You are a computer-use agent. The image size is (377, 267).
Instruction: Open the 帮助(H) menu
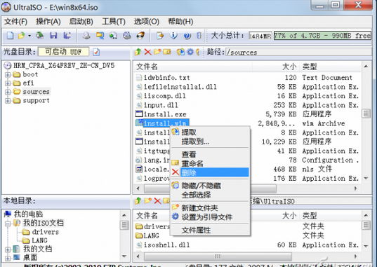(180, 22)
